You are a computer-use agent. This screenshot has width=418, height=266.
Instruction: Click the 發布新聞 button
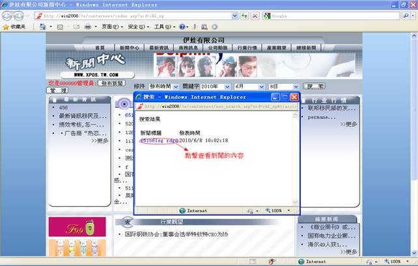point(111,83)
